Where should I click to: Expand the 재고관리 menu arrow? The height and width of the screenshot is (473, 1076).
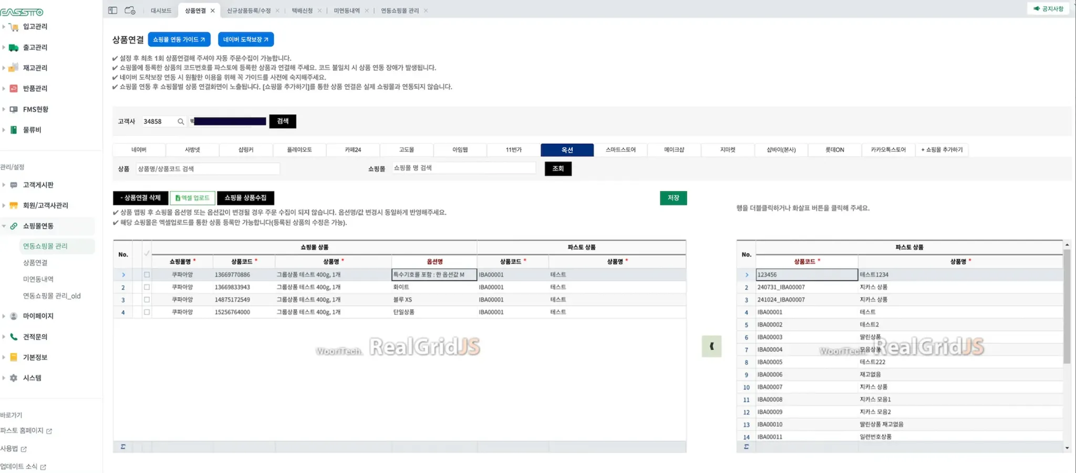pyautogui.click(x=4, y=68)
